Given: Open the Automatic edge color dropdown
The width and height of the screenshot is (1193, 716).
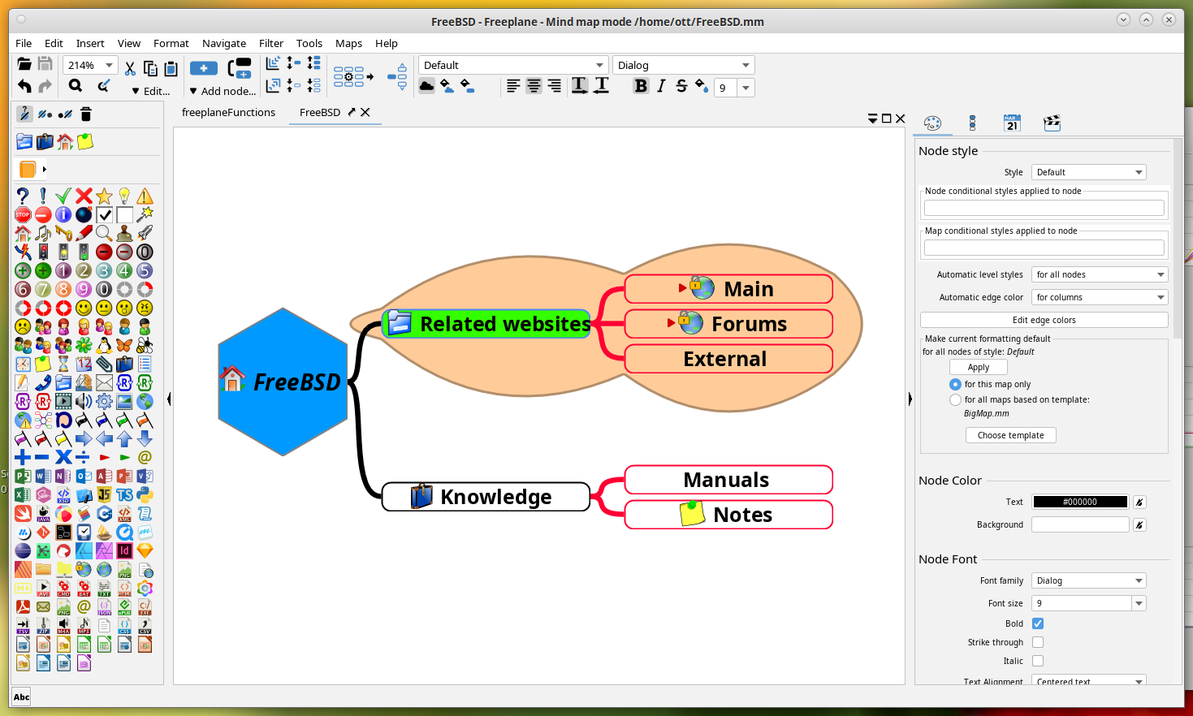Looking at the screenshot, I should (1100, 297).
